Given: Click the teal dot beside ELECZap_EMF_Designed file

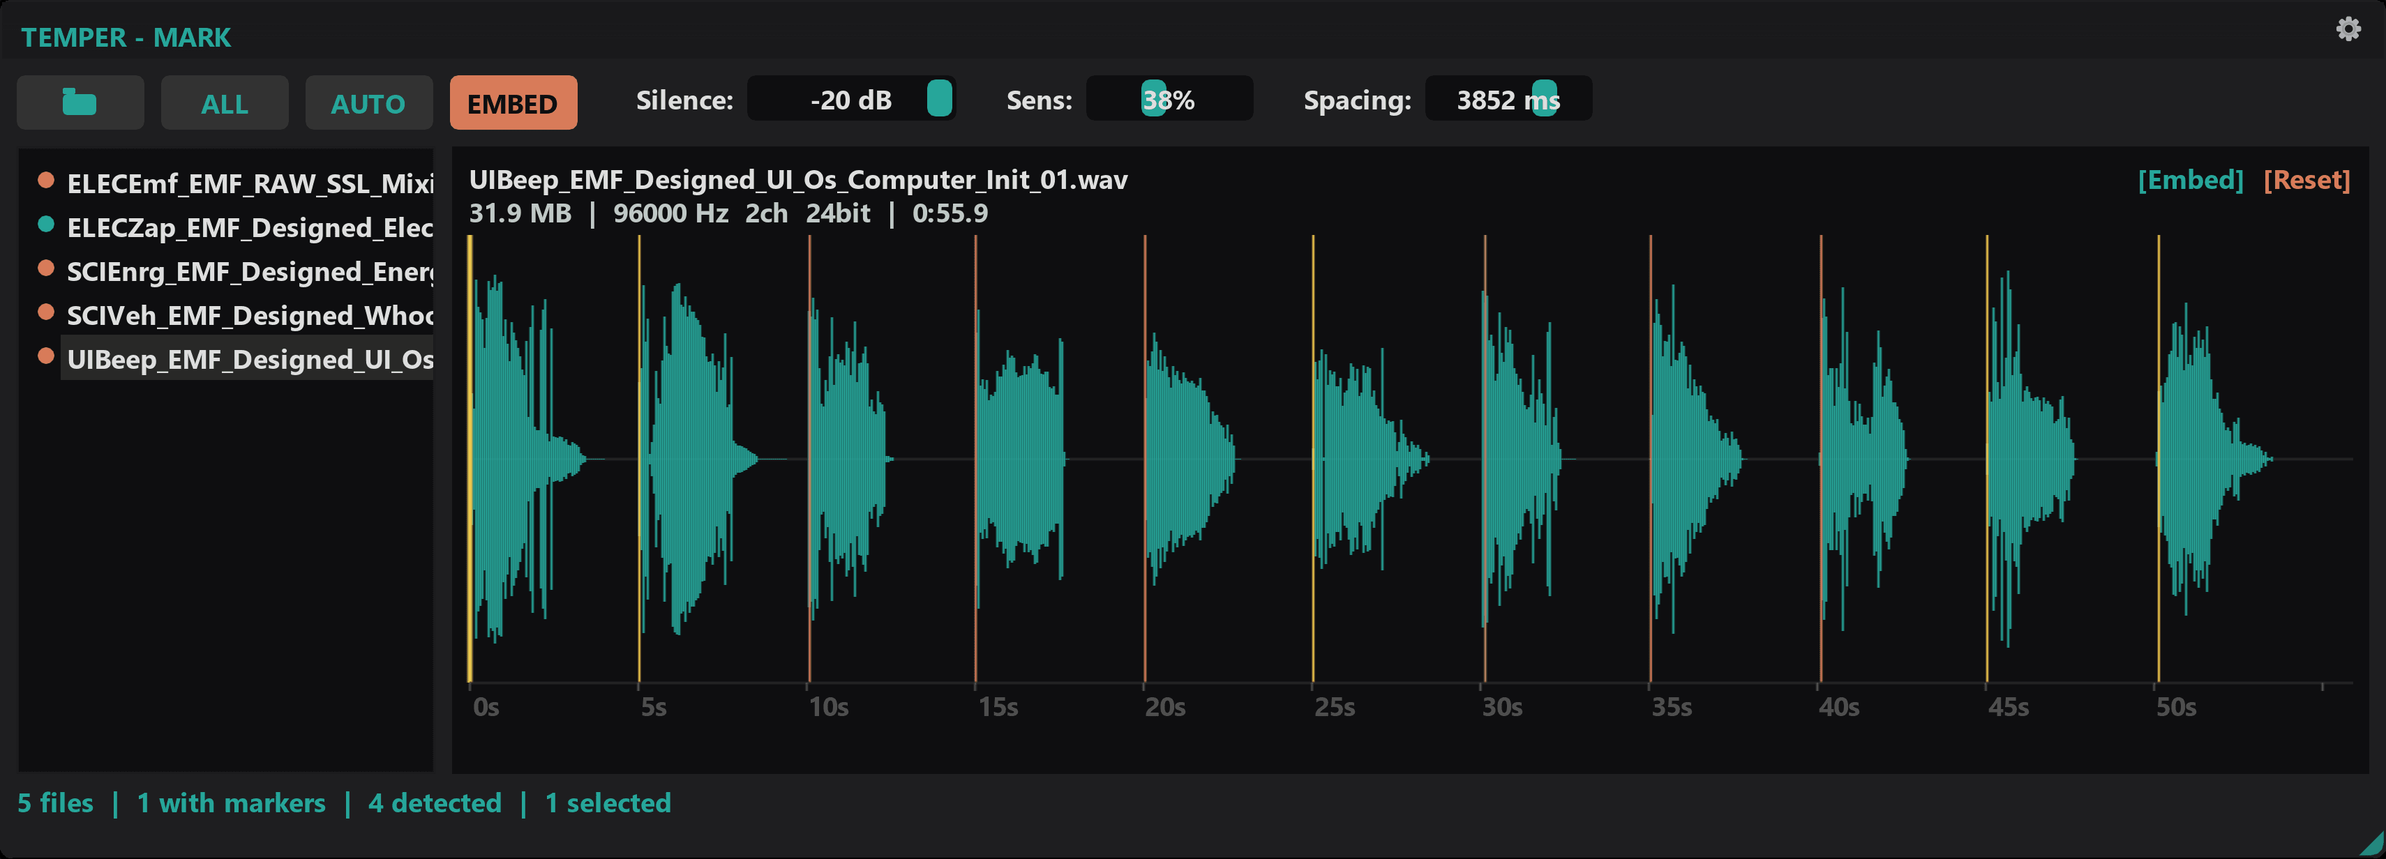Looking at the screenshot, I should pos(45,227).
